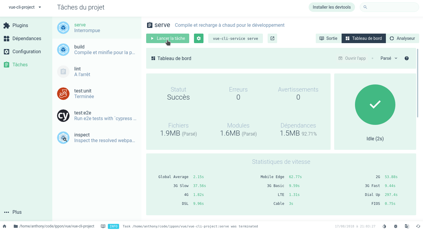Select the build task in the task list
Screen dimensions: 423x231
89,49
